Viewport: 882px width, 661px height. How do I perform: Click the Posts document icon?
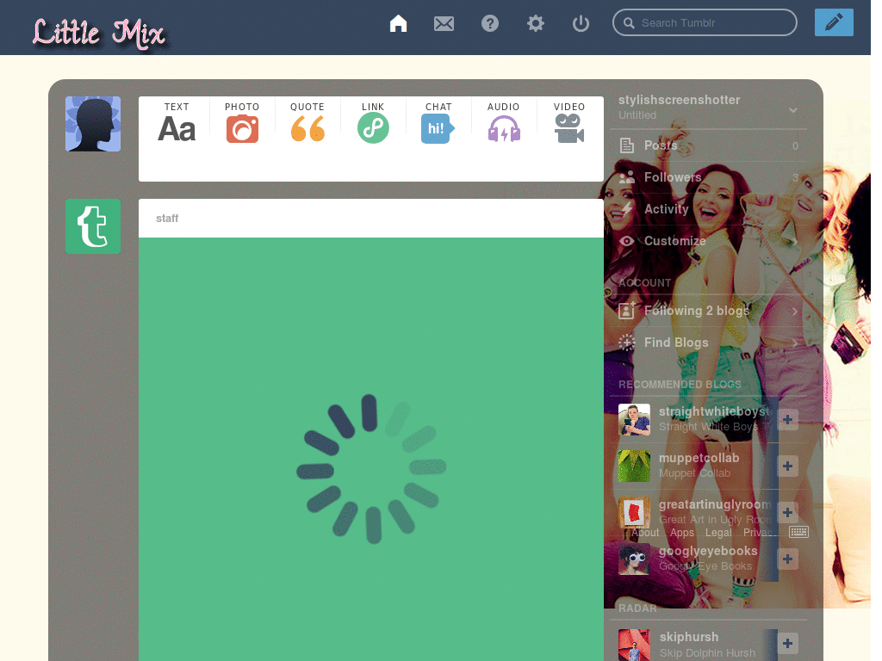point(627,145)
